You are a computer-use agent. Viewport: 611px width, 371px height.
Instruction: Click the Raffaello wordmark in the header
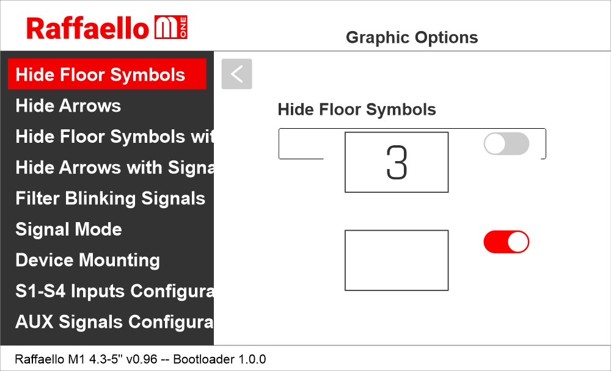pos(87,28)
